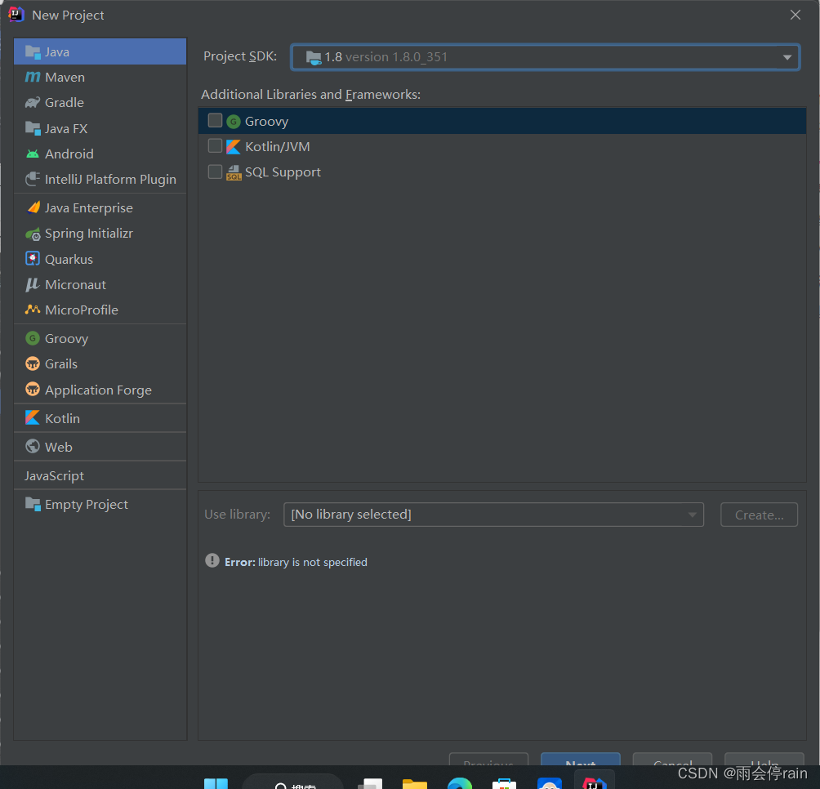
Task: Pick the Gradle elephant icon
Action: [x=33, y=102]
